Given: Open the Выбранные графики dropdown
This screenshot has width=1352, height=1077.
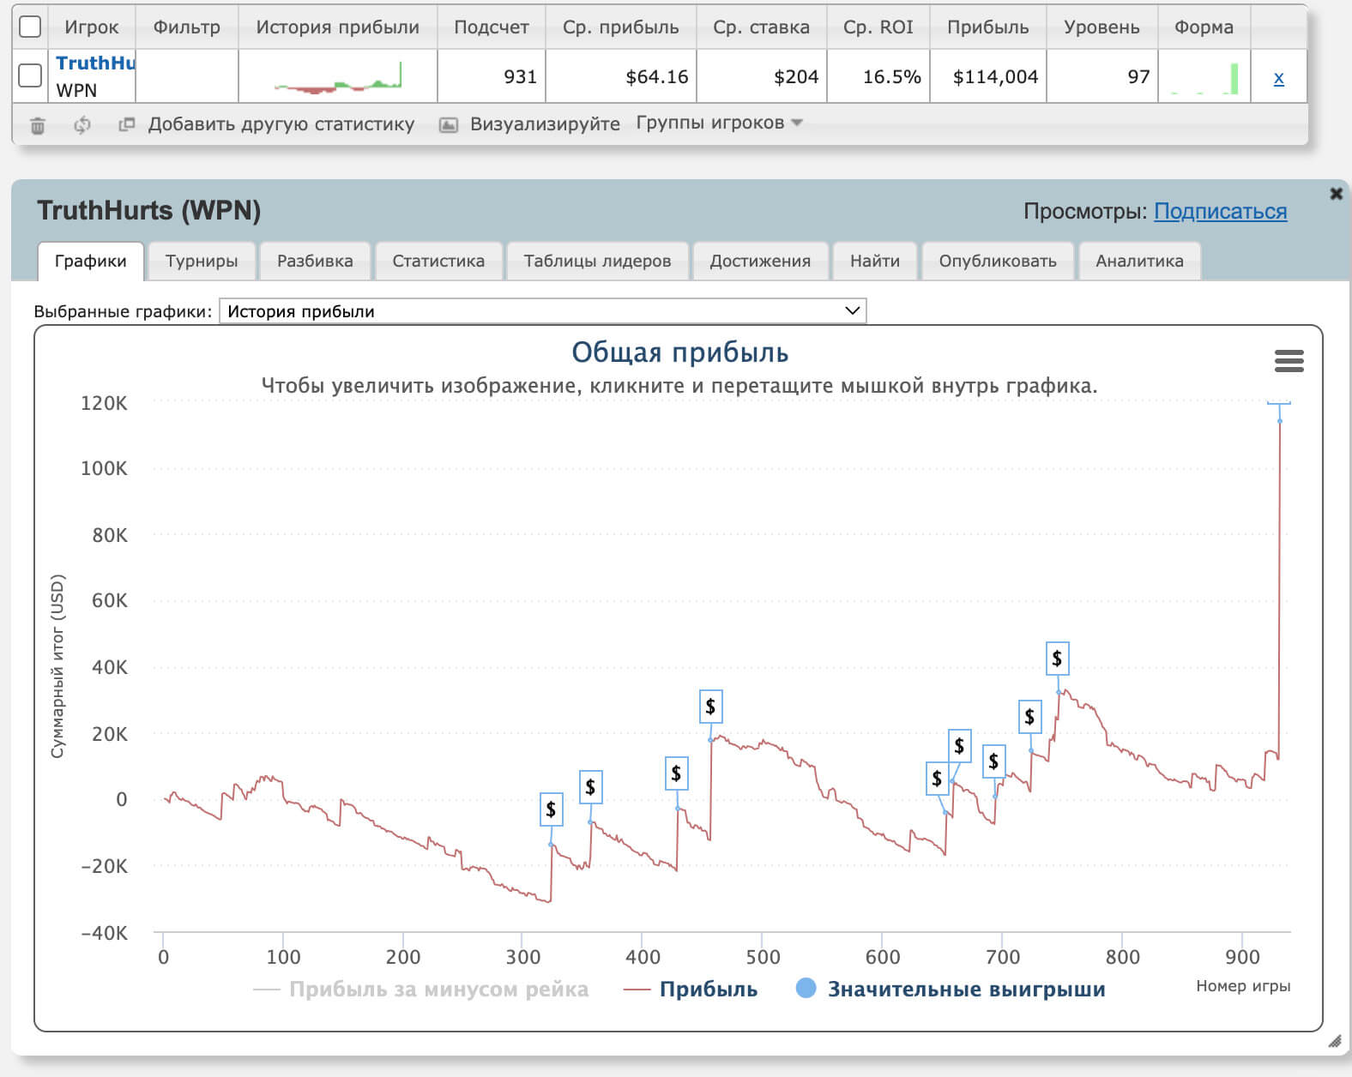Looking at the screenshot, I should click(542, 311).
